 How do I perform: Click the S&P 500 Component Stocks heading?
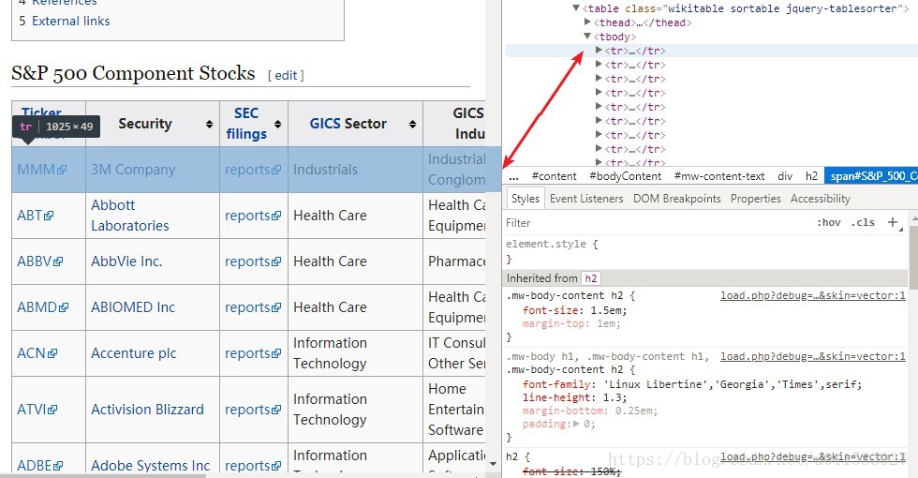point(133,74)
